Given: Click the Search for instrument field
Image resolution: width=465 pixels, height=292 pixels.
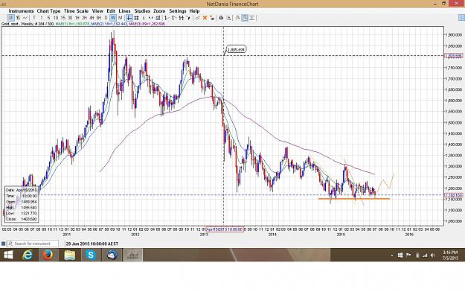Looking at the screenshot, I should (x=33, y=244).
